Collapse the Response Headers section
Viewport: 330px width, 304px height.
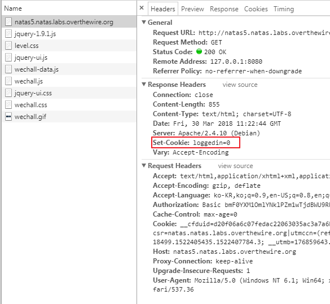coord(144,85)
